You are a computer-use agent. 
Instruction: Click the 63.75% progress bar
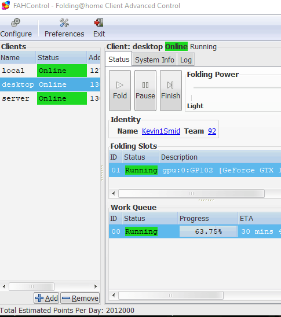[x=209, y=231]
